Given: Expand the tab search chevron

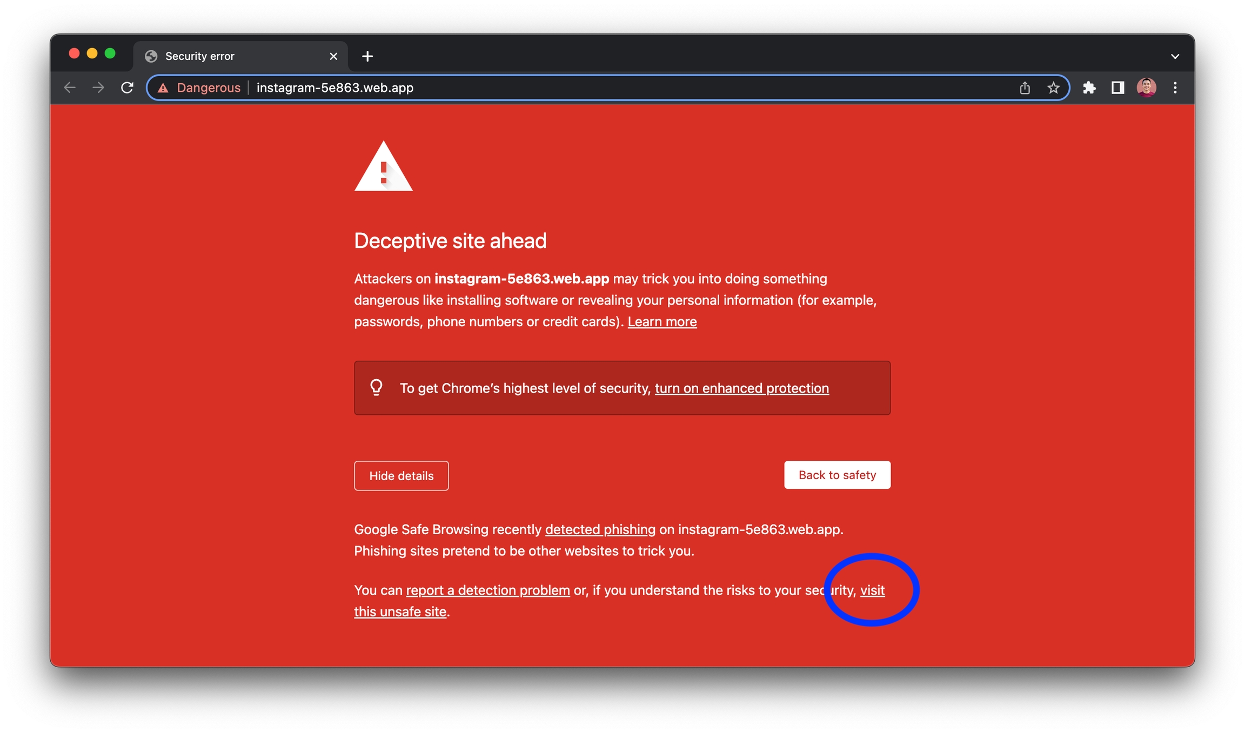Looking at the screenshot, I should pos(1175,56).
